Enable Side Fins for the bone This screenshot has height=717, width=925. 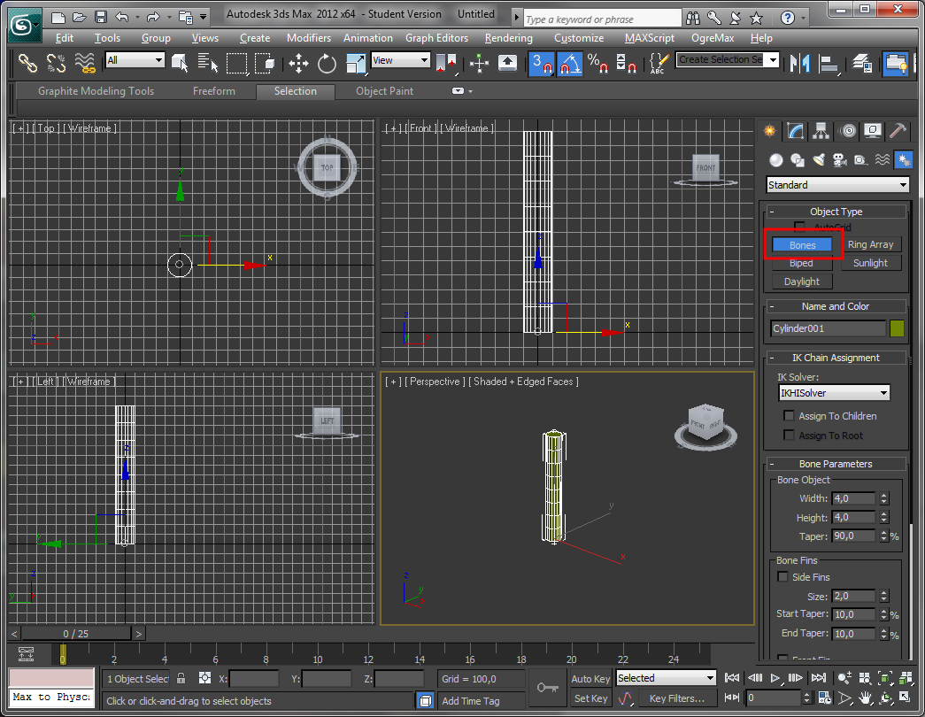coord(782,576)
